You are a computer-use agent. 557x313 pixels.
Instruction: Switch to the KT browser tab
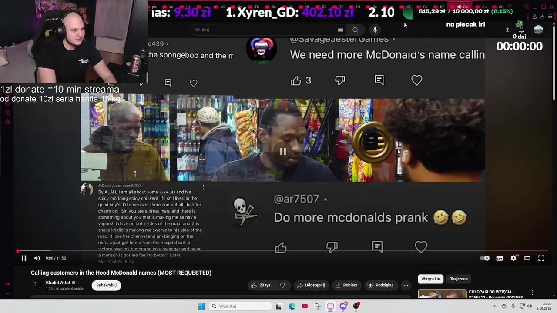[405, 7]
